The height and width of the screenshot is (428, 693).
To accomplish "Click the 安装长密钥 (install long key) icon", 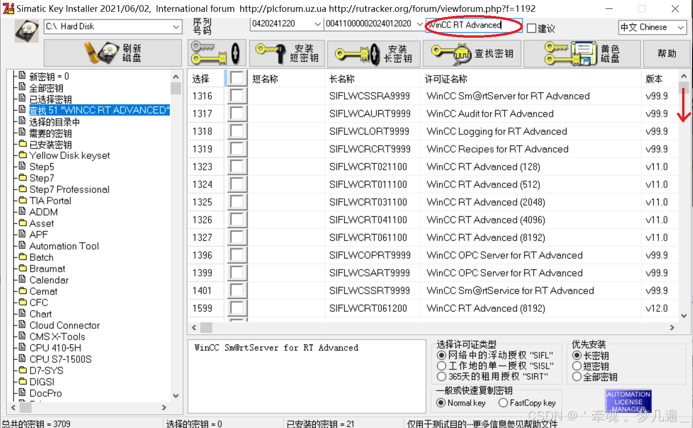I will (x=373, y=53).
